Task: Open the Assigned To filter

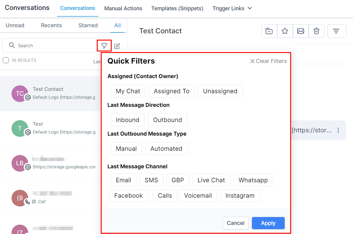Action: (171, 91)
